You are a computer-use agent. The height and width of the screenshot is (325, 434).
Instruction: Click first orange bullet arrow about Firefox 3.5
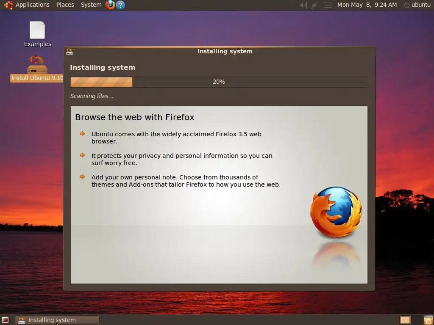82,133
